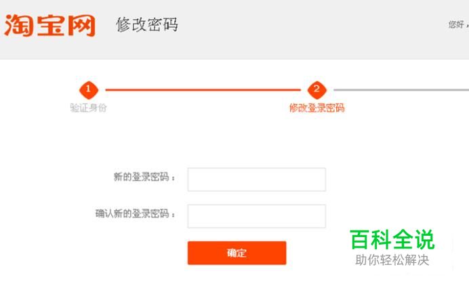Focus the 确认新的登录密码 input field
This screenshot has width=469, height=290.
pyautogui.click(x=256, y=216)
